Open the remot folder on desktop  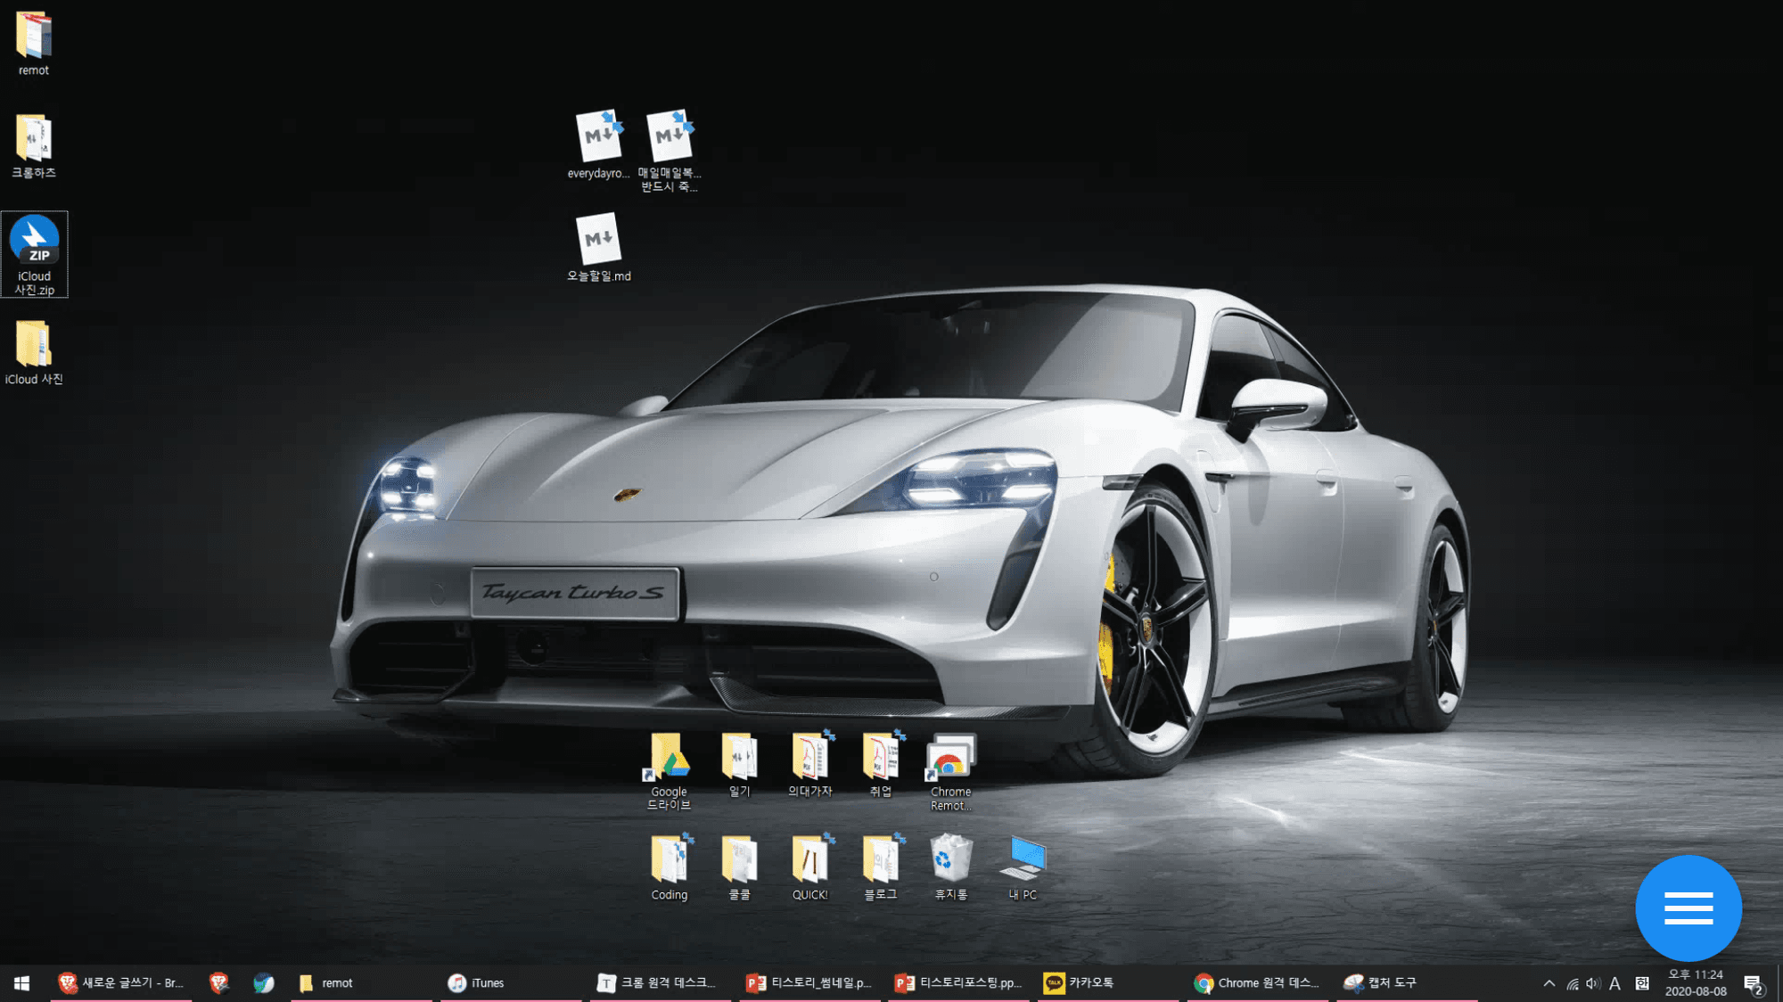coord(34,44)
